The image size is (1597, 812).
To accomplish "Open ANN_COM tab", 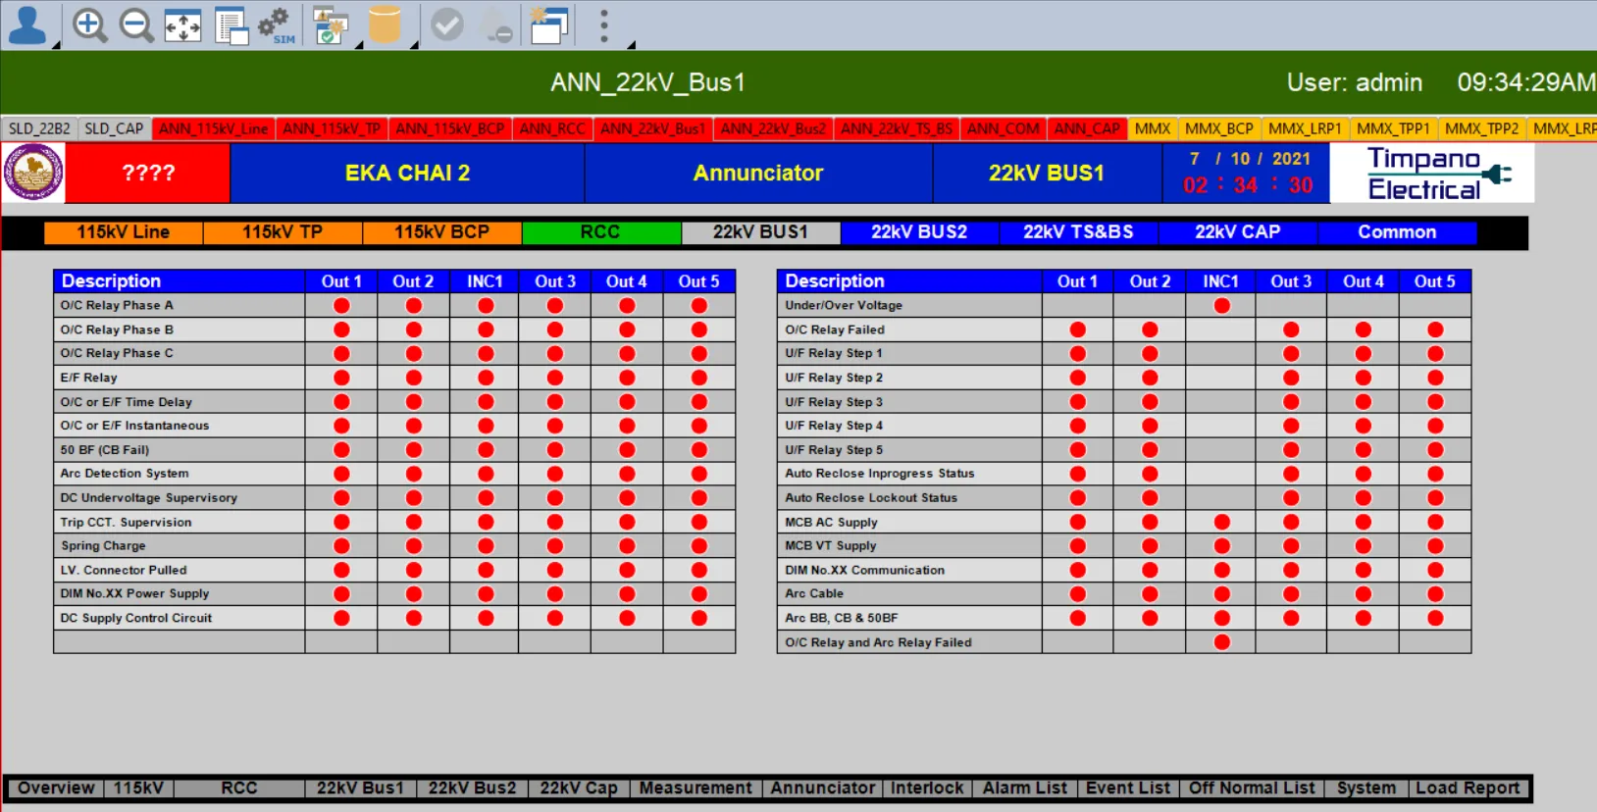I will pos(1003,128).
